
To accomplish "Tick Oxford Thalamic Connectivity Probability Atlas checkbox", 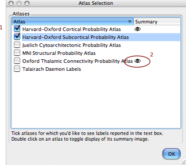I will (17, 61).
